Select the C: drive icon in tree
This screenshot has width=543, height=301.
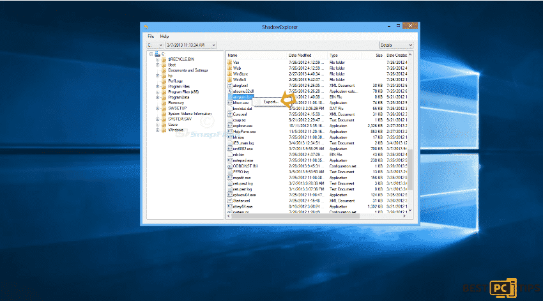click(x=157, y=54)
